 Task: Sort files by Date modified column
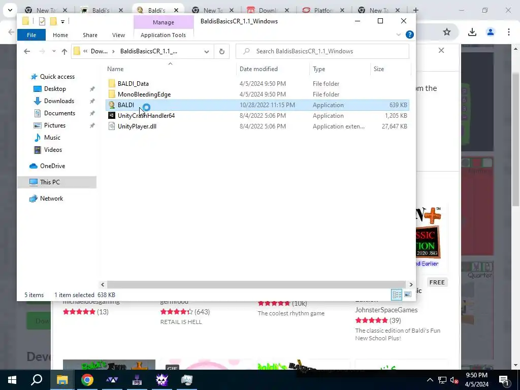point(258,69)
